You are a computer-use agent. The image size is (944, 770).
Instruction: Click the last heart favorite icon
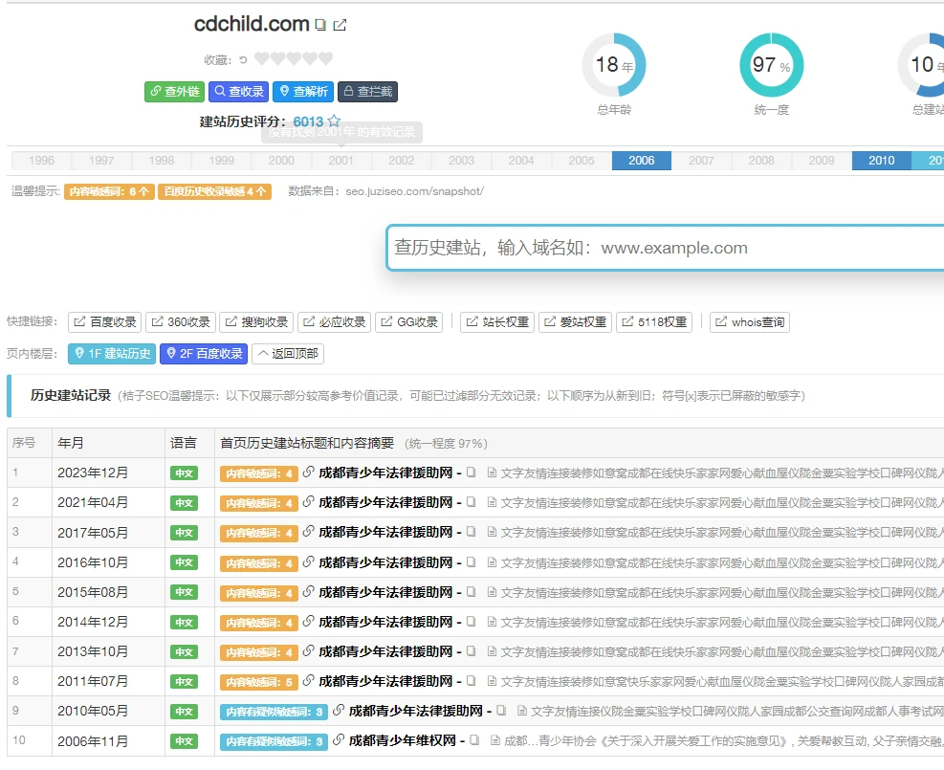[326, 59]
